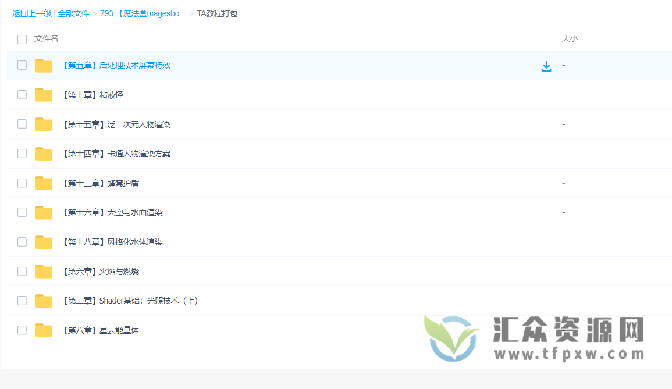Click folder icon beside 第十四章 卡通人物渲染方案
Viewport: 672px width, 389px height.
point(44,154)
